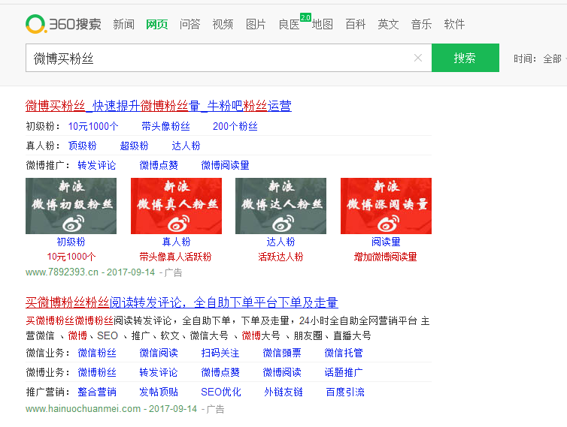
Task: Open the red 微博真人粉丝 thumbnail
Action: point(176,206)
